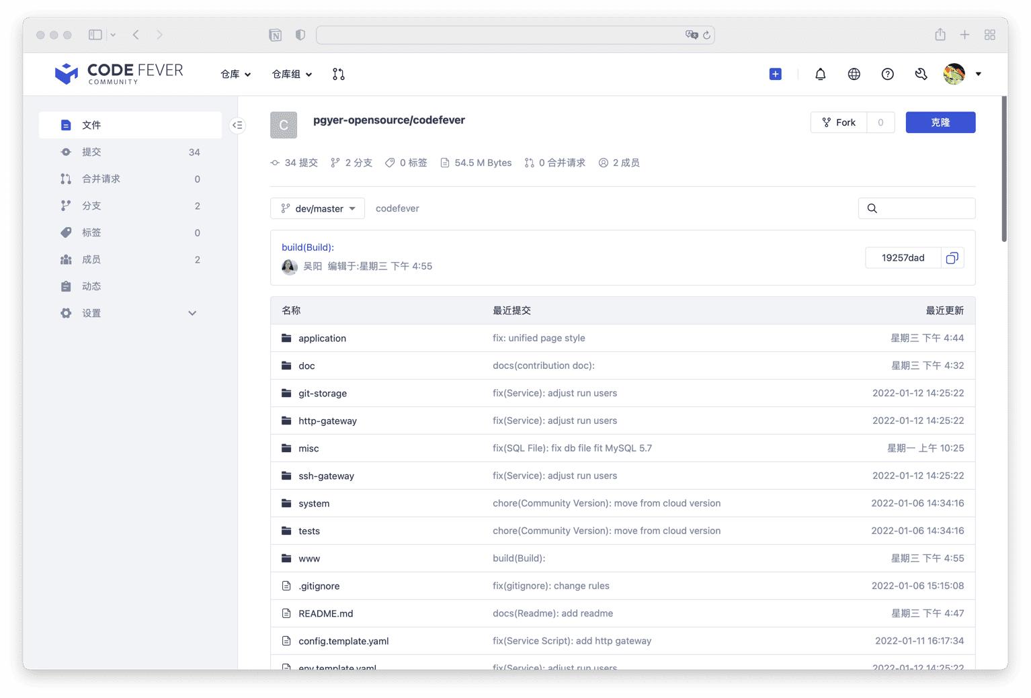
Task: Click the search magnifier icon
Action: 872,208
